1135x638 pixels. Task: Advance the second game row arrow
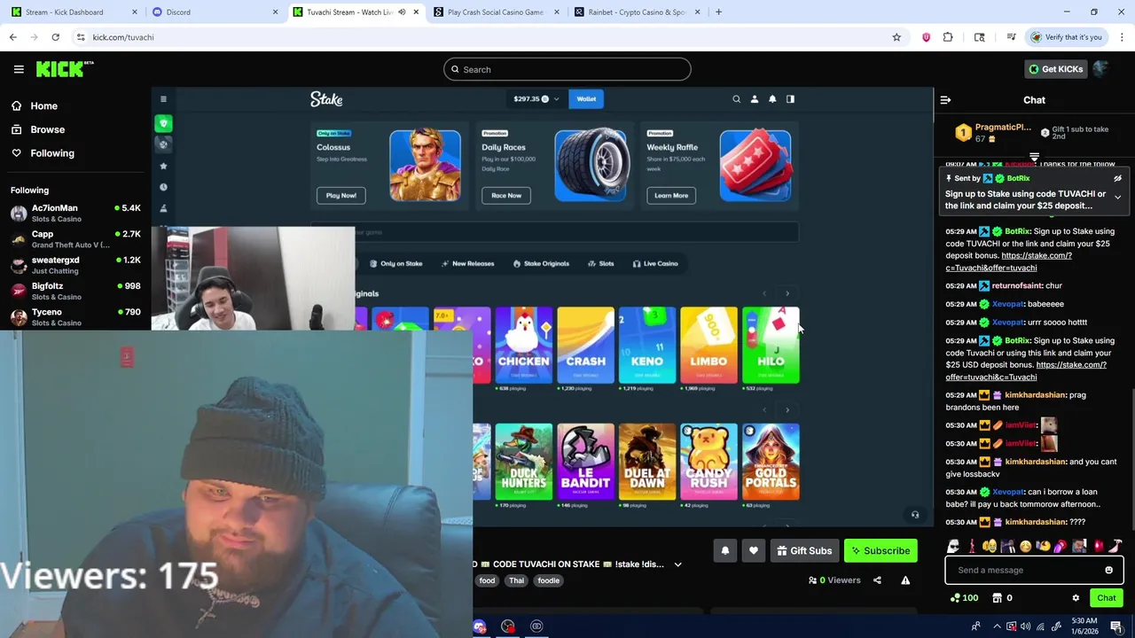click(787, 410)
